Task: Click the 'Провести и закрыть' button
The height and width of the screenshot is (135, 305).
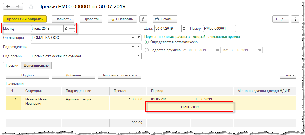Action: [25, 19]
